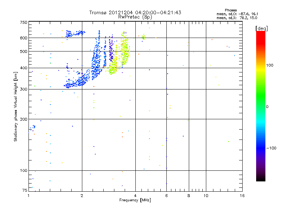Click the '600' height axis tick label
The width and height of the screenshot is (285, 213).
tap(24, 38)
